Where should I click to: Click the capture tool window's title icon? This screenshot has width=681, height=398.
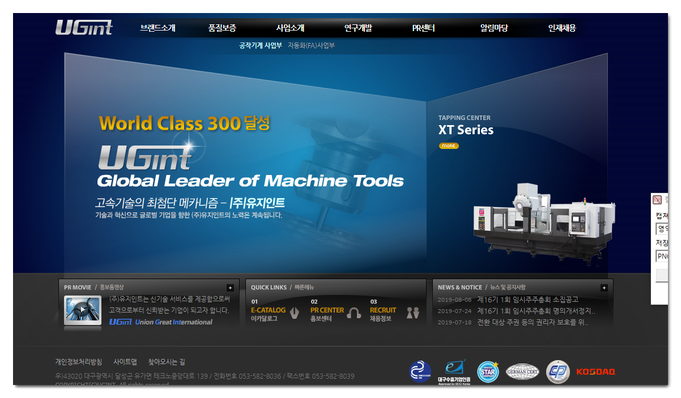click(657, 199)
